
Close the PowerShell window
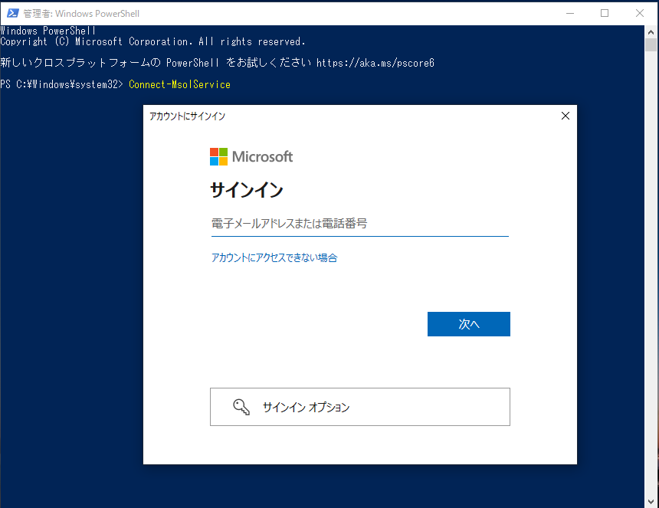(x=640, y=14)
